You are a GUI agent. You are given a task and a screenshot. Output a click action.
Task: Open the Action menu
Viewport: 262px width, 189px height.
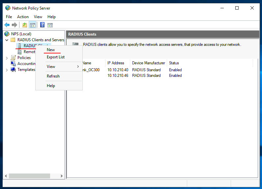tap(23, 17)
